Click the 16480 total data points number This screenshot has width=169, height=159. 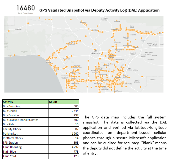(x=25, y=8)
